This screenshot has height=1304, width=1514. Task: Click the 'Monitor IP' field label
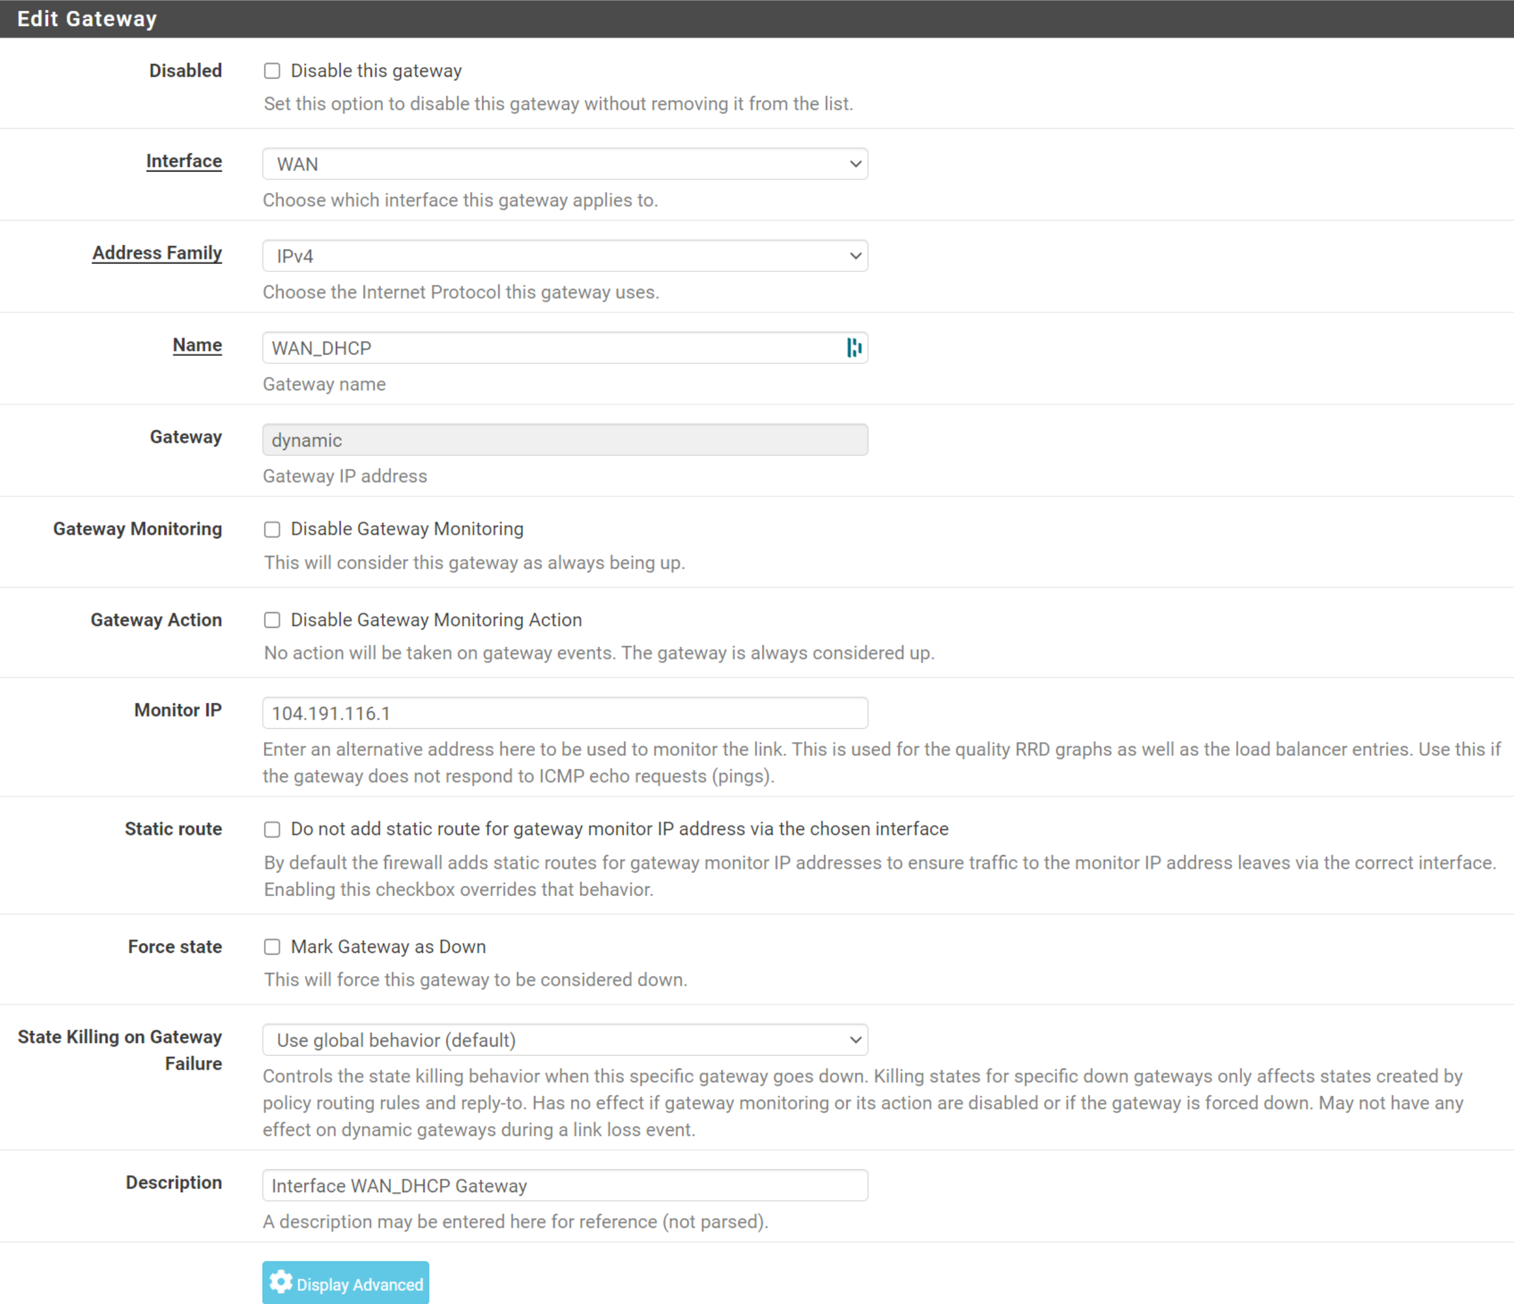[178, 710]
